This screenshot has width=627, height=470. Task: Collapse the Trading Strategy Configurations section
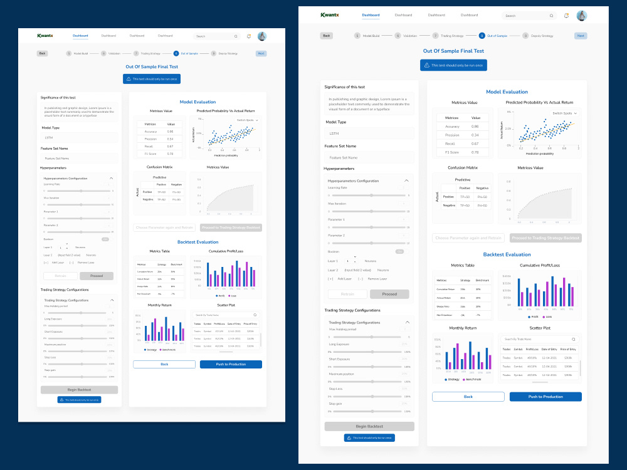pyautogui.click(x=407, y=323)
